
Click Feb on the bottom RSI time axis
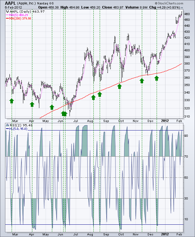point(179,234)
